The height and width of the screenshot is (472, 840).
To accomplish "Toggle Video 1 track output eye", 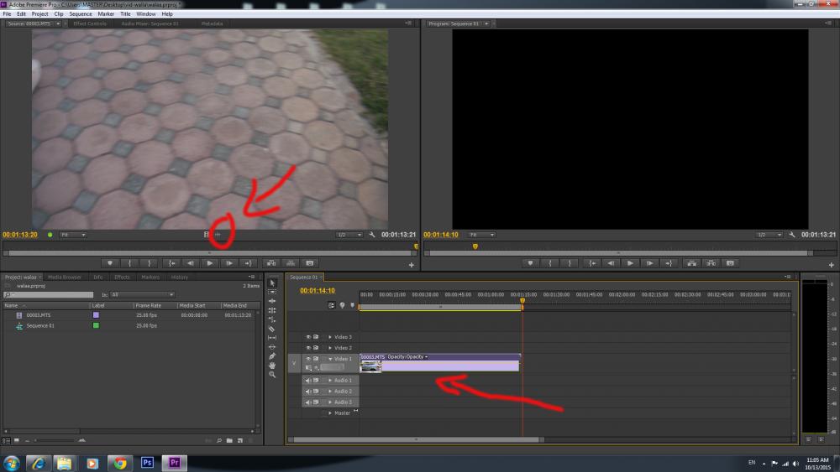I will point(308,359).
